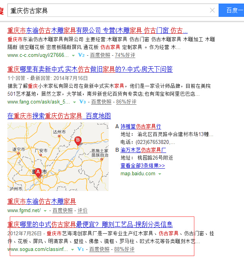Image resolution: width=244 pixels, height=258 pixels.
Task: Open 百度快照 for the sogua.com result
Action: pos(99,249)
